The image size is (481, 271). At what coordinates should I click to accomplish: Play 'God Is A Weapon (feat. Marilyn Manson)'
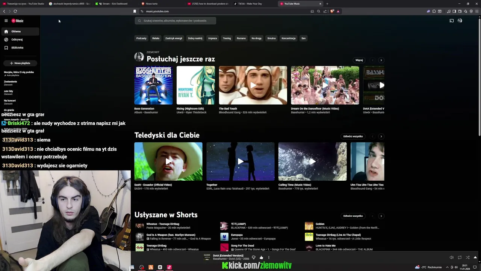click(140, 237)
